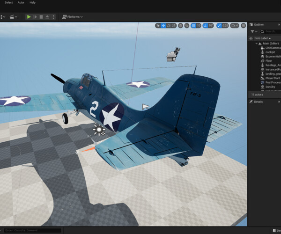The height and width of the screenshot is (234, 281).
Task: Activate the Rotate tool
Action: (169, 26)
